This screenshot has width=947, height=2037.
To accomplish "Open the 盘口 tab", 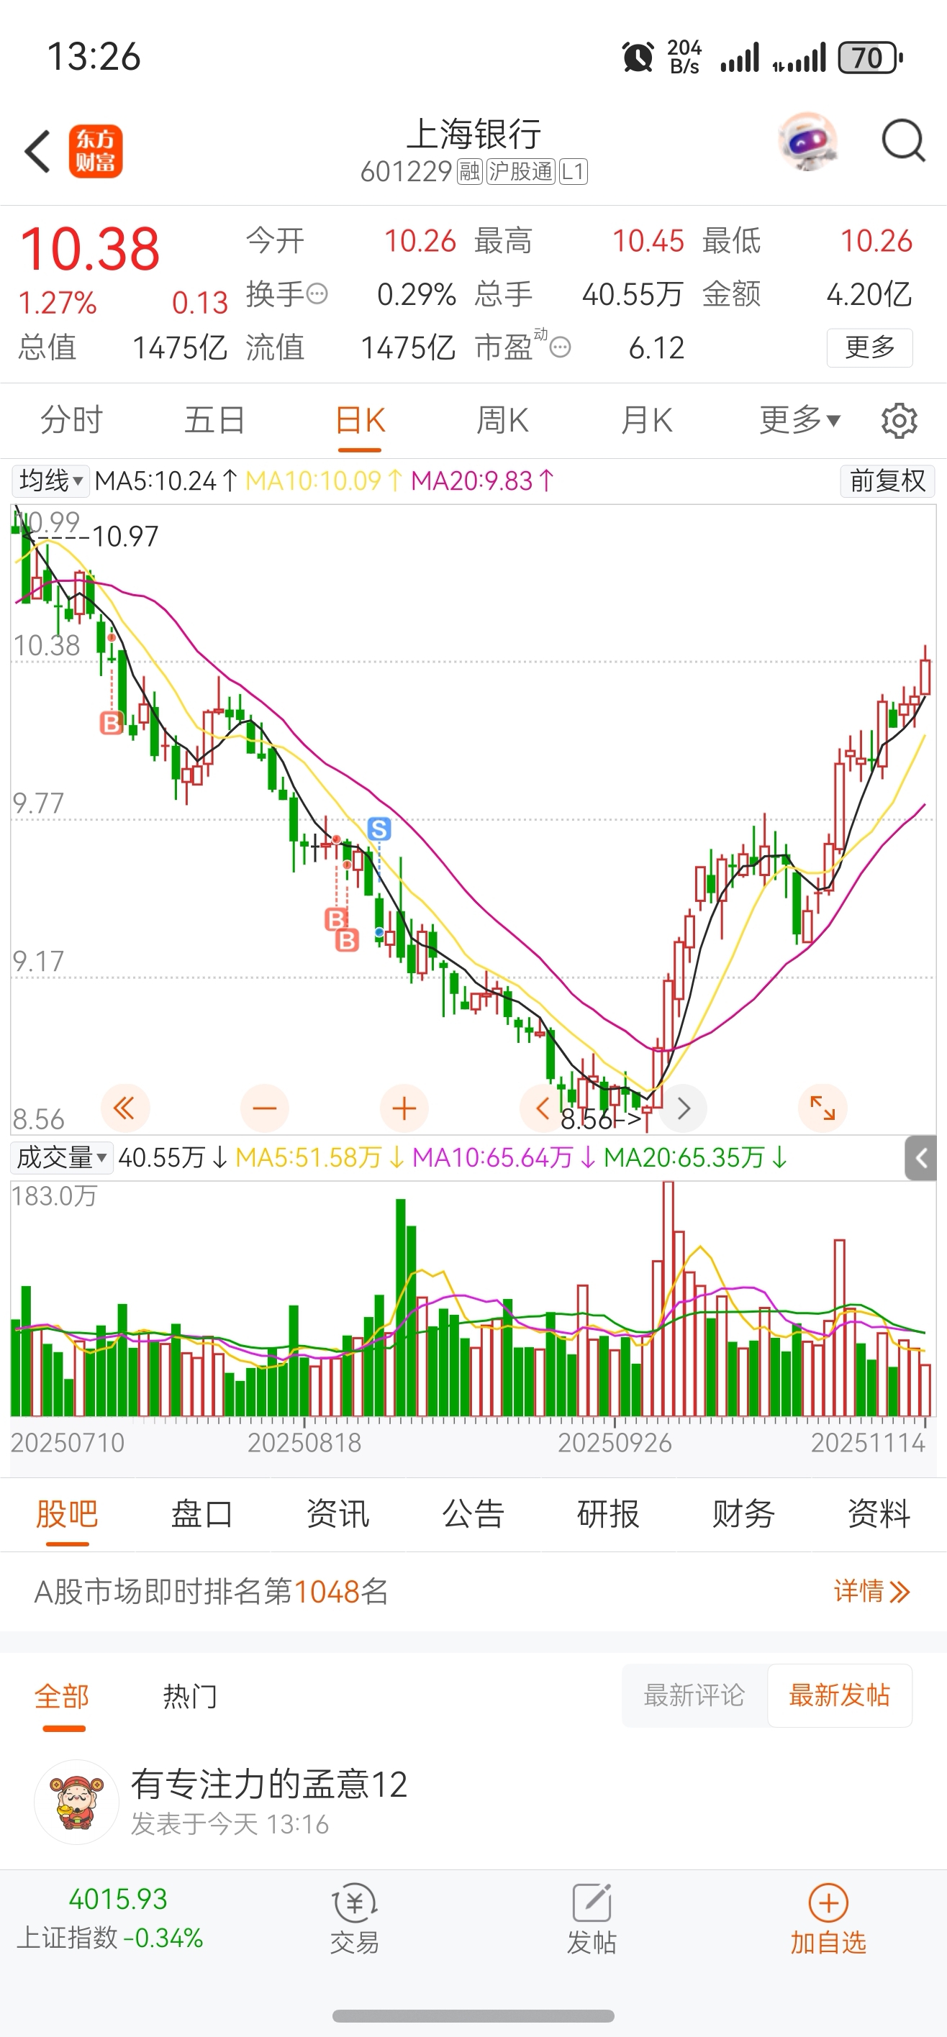I will [x=202, y=1514].
